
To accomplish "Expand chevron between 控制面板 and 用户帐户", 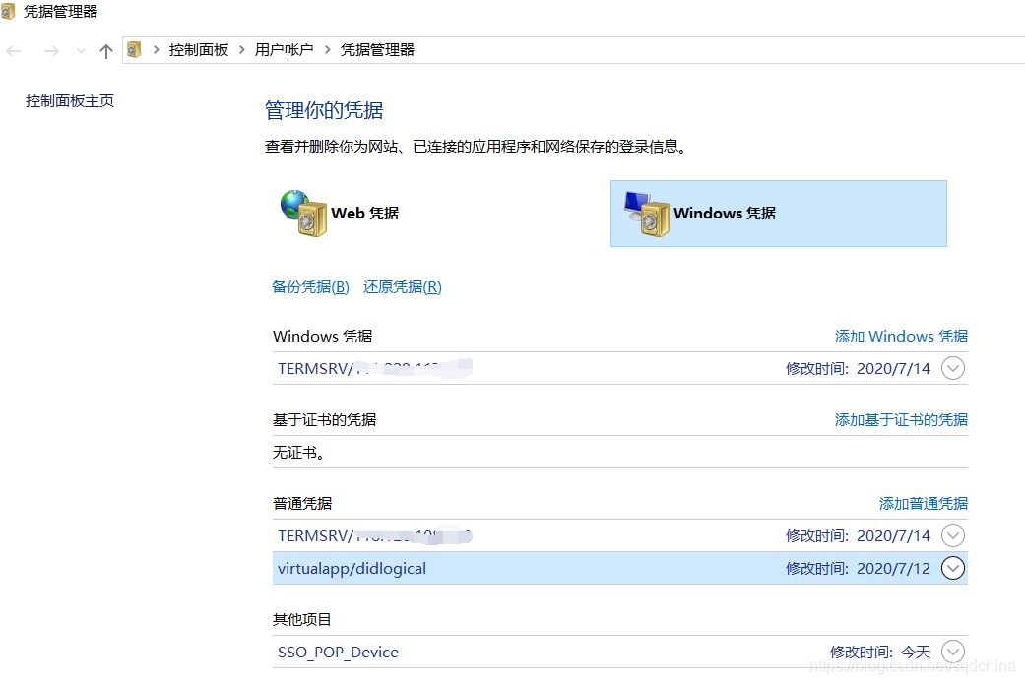I will click(x=242, y=49).
